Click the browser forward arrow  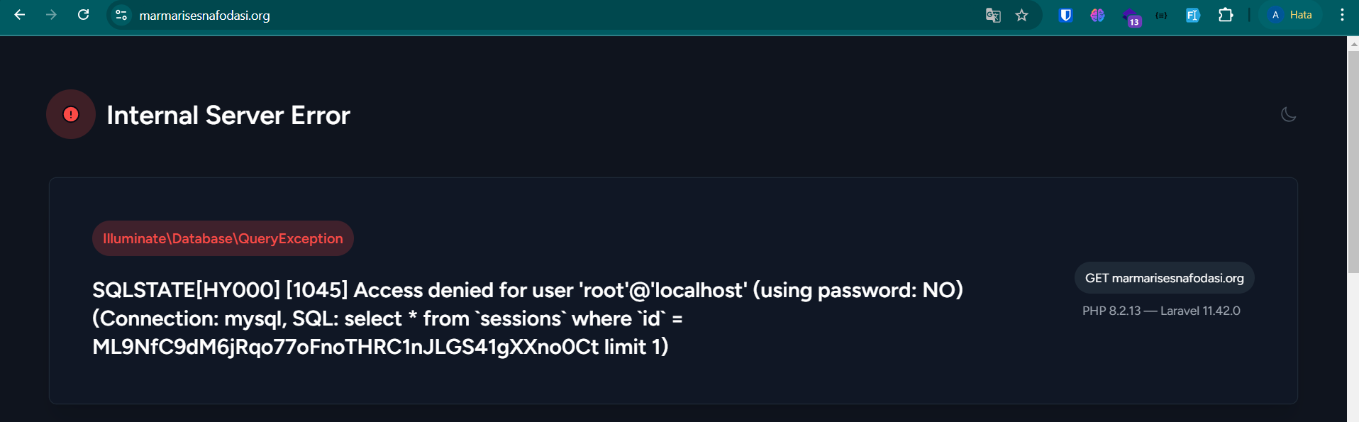(x=51, y=15)
